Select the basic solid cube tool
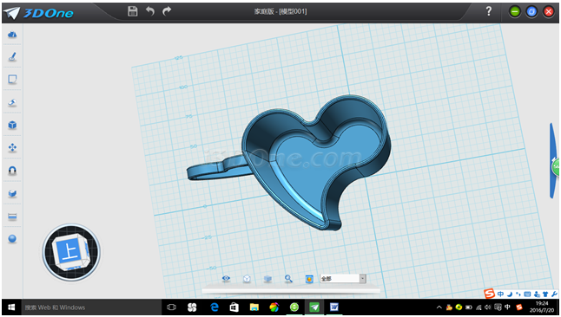This screenshot has width=561, height=317. [12, 125]
